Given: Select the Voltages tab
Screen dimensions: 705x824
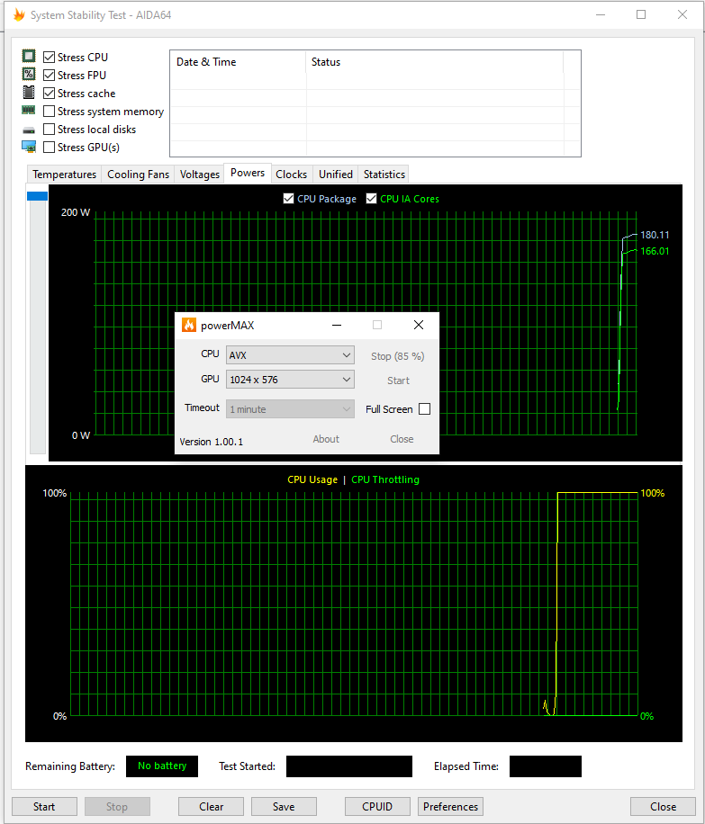Looking at the screenshot, I should [x=199, y=174].
